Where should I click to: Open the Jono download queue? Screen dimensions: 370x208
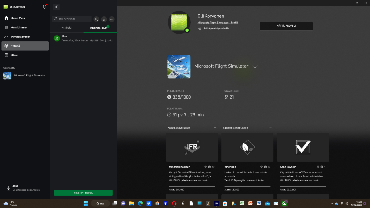25,188
